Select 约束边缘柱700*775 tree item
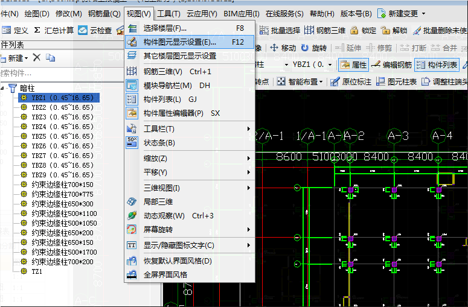Viewport: 468px width, 307px height. click(63, 194)
